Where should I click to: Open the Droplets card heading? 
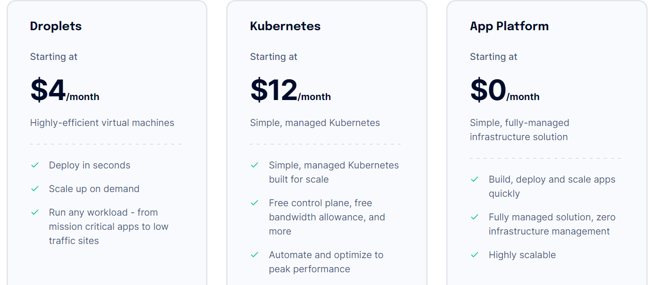pyautogui.click(x=56, y=26)
